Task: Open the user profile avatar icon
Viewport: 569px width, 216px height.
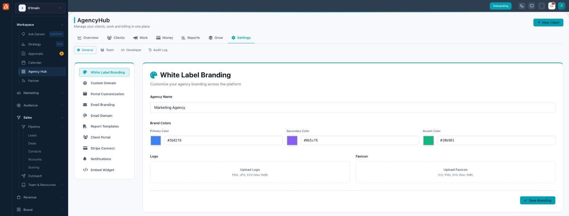Action: coord(561,6)
